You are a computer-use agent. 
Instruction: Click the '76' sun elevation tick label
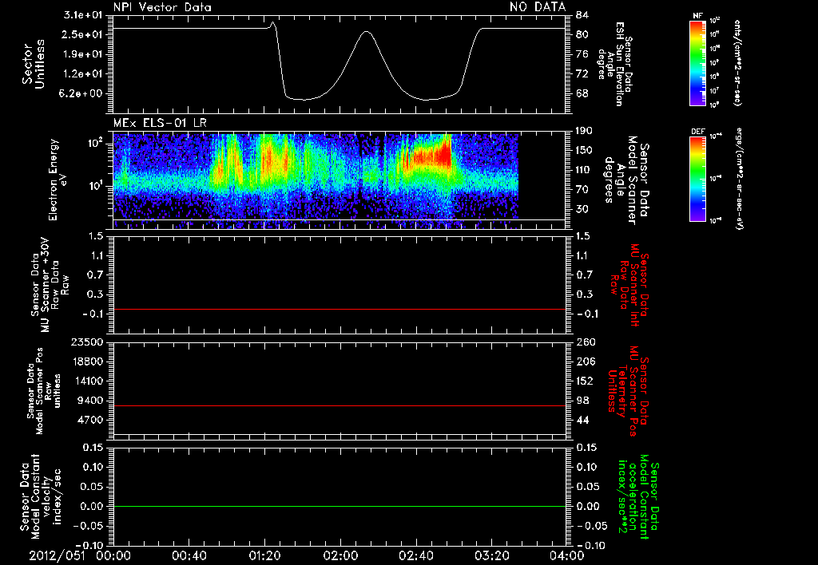pos(582,54)
